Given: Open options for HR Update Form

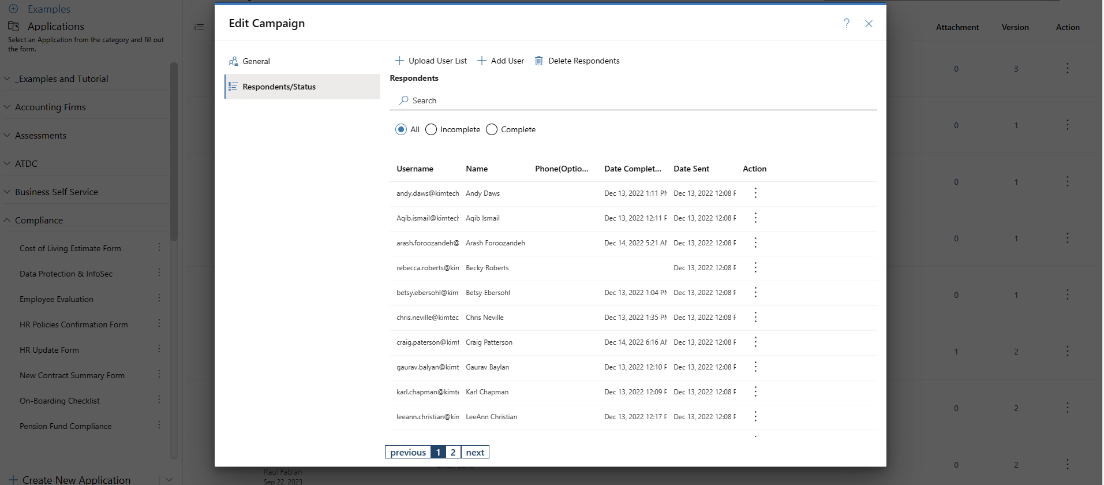Looking at the screenshot, I should 159,349.
